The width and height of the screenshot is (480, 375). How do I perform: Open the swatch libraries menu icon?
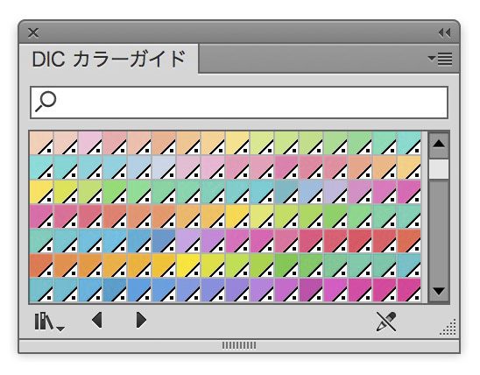[49, 322]
